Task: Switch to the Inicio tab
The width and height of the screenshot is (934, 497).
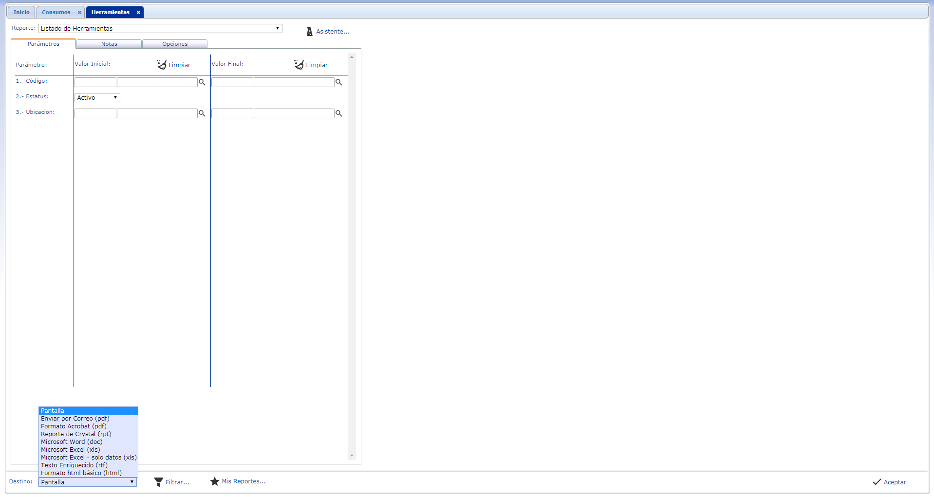Action: tap(21, 12)
